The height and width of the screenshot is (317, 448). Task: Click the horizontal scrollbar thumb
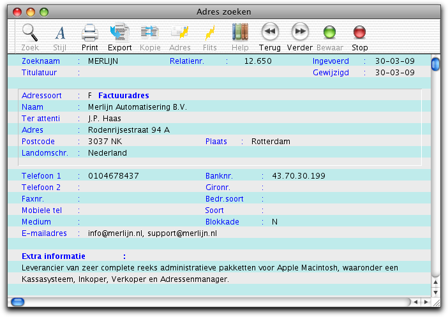tap(18, 302)
